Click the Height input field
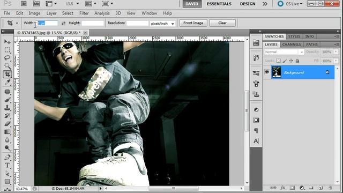The height and width of the screenshot is (193, 343). tap(93, 23)
